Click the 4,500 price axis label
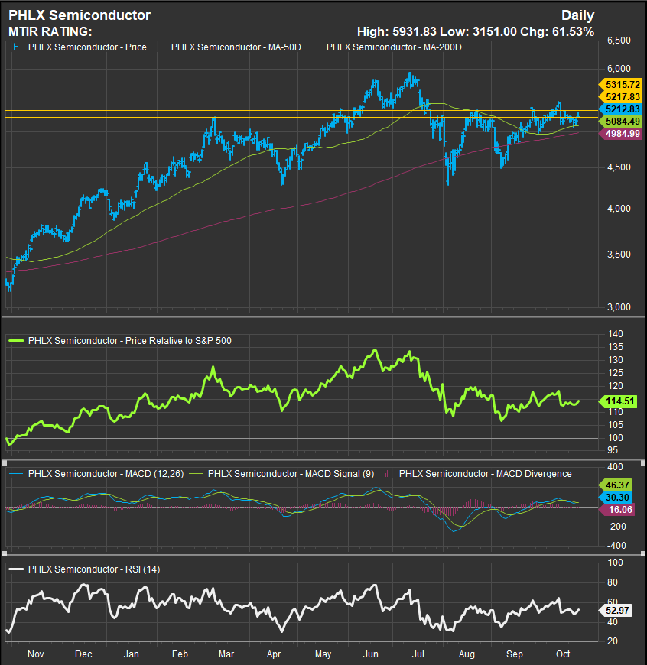This screenshot has width=647, height=665. (619, 167)
